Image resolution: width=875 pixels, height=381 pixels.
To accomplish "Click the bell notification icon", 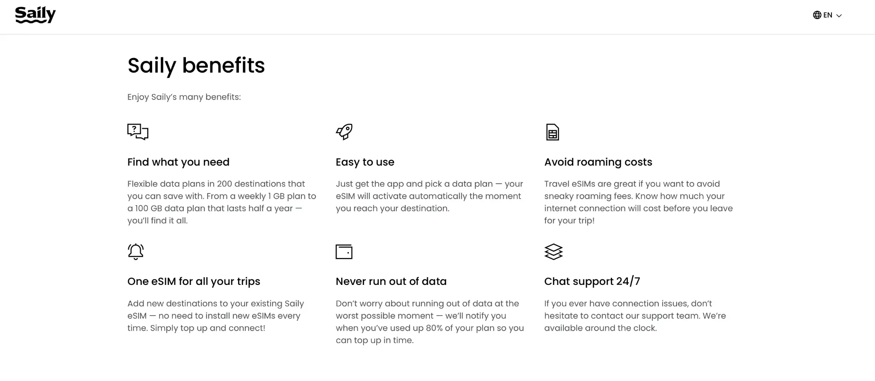I will 136,252.
